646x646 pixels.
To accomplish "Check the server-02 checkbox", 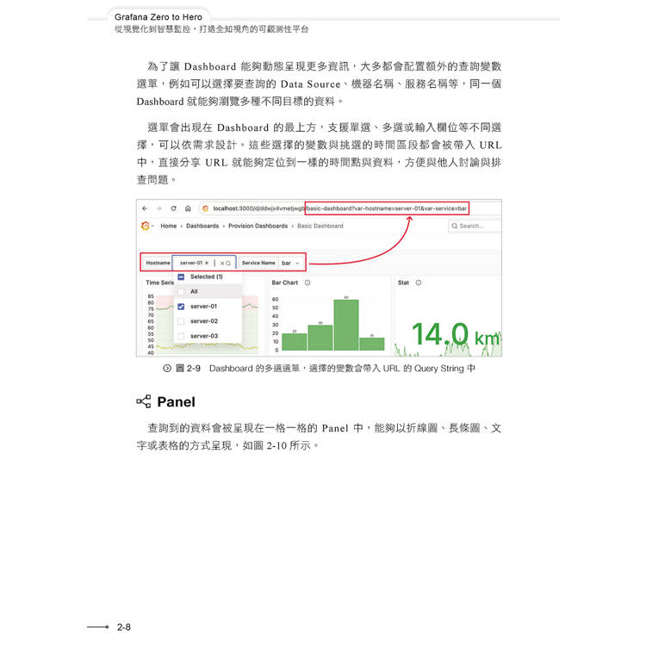I will pyautogui.click(x=181, y=320).
